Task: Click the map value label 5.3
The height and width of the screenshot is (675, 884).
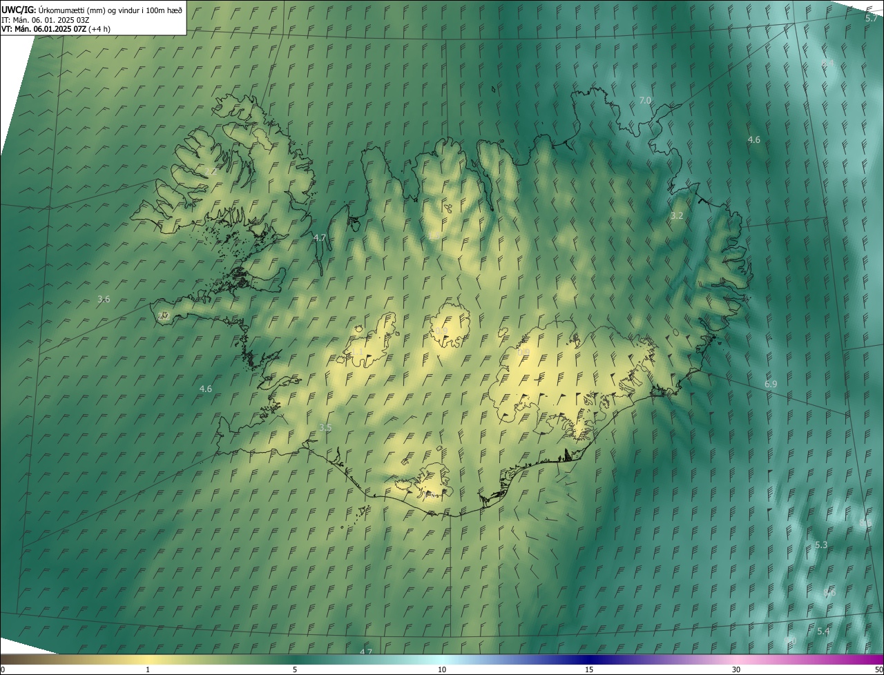Action: coord(821,545)
